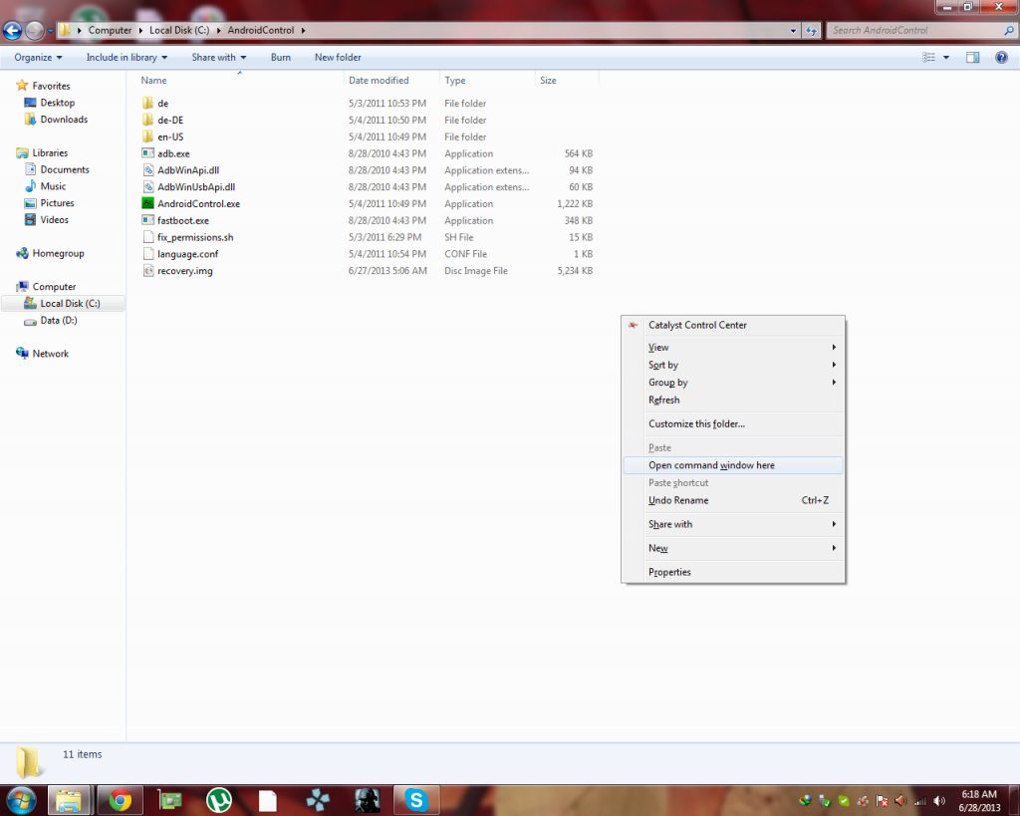
Task: Select Data (D:) in the navigation pane
Action: 59,320
